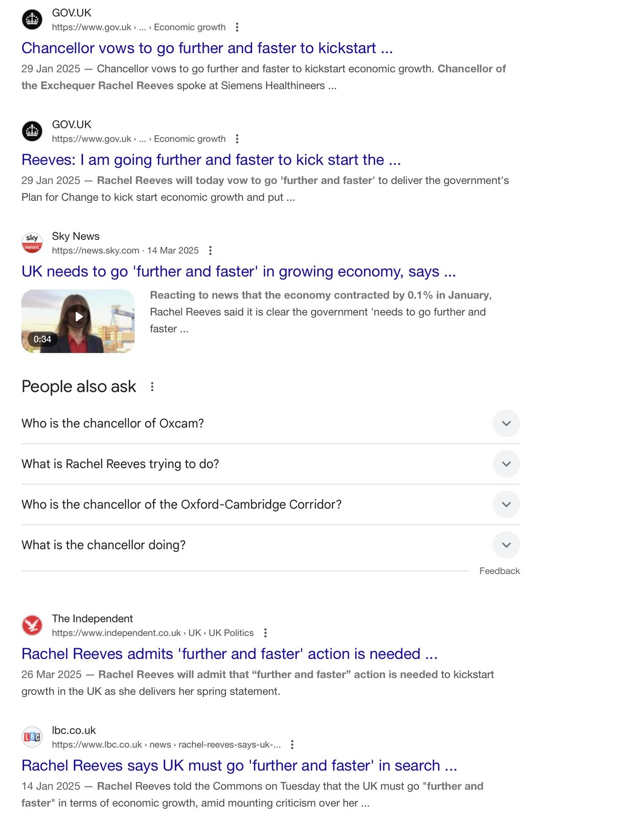The image size is (638, 818).
Task: Open "Reeves: I am going further" link
Action: point(211,160)
